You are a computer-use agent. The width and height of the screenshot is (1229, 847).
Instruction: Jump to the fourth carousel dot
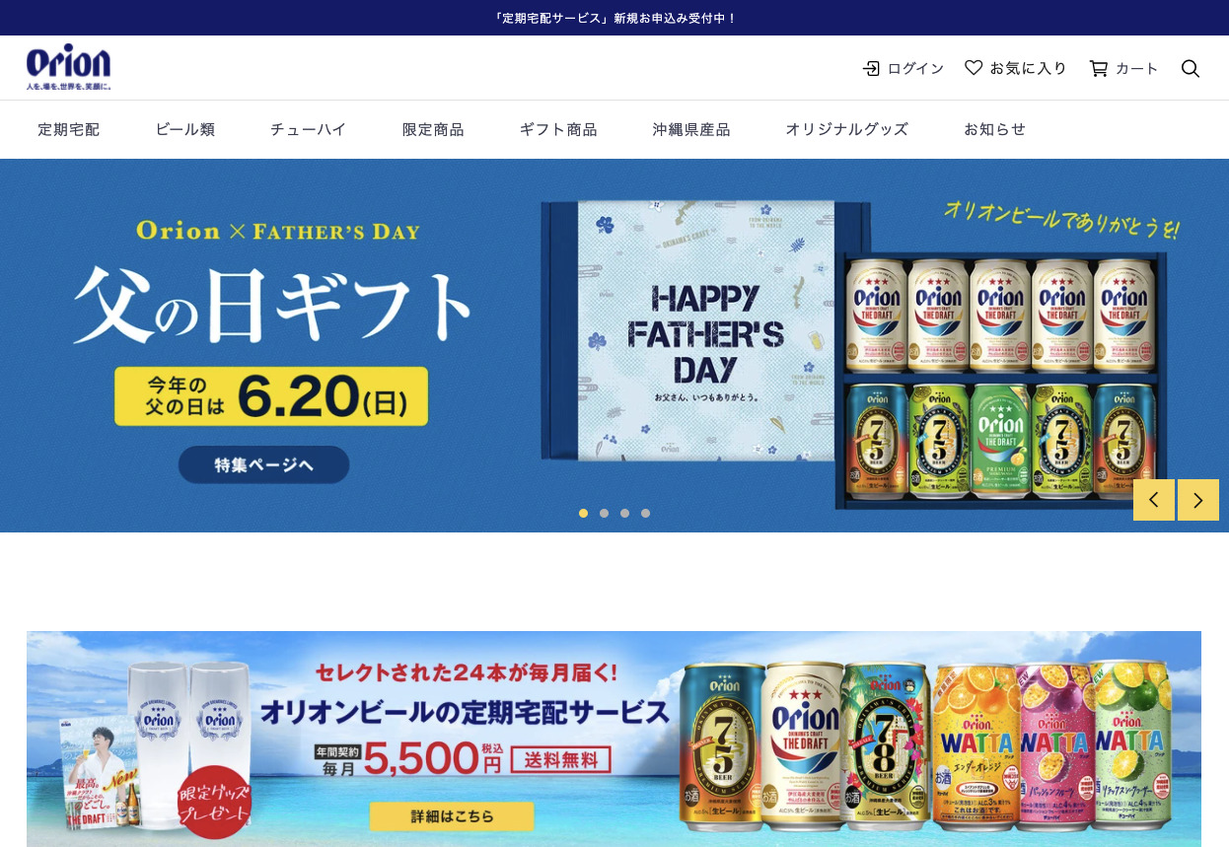click(645, 513)
